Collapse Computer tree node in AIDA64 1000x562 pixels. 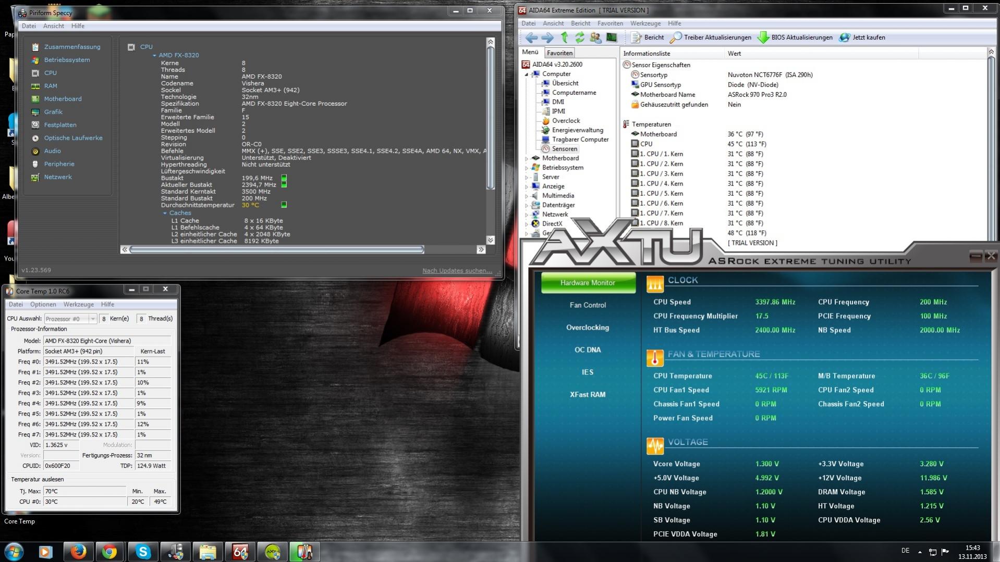pyautogui.click(x=527, y=74)
